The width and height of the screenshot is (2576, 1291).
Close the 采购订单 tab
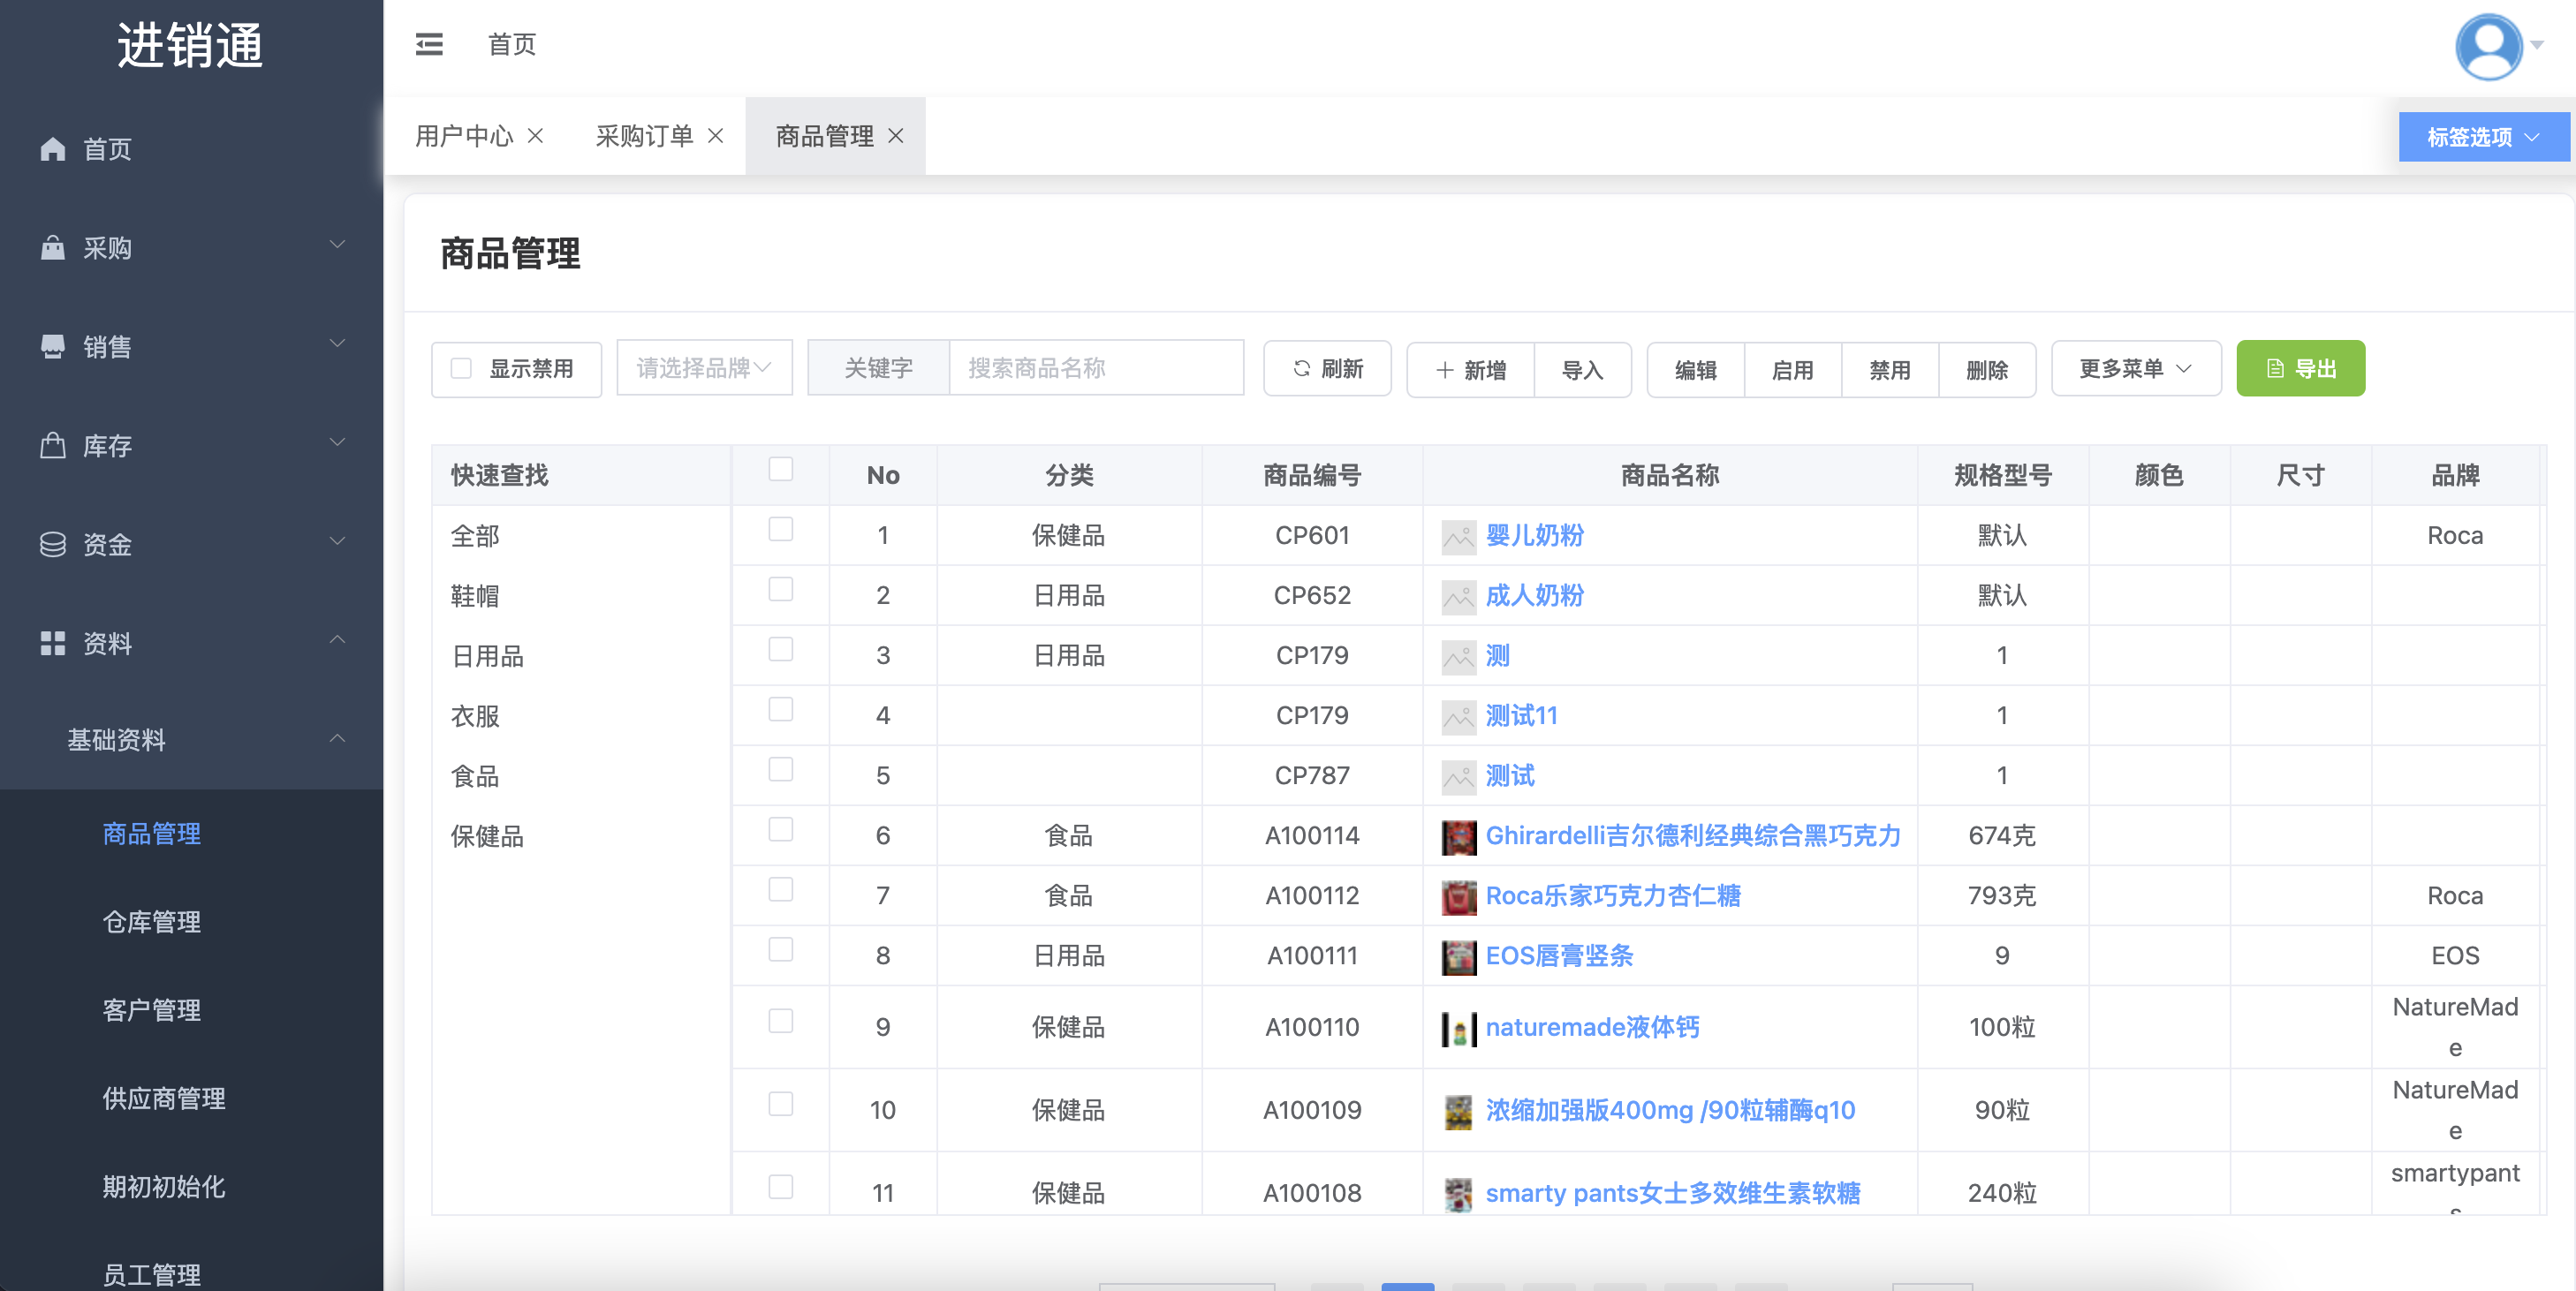(x=716, y=136)
